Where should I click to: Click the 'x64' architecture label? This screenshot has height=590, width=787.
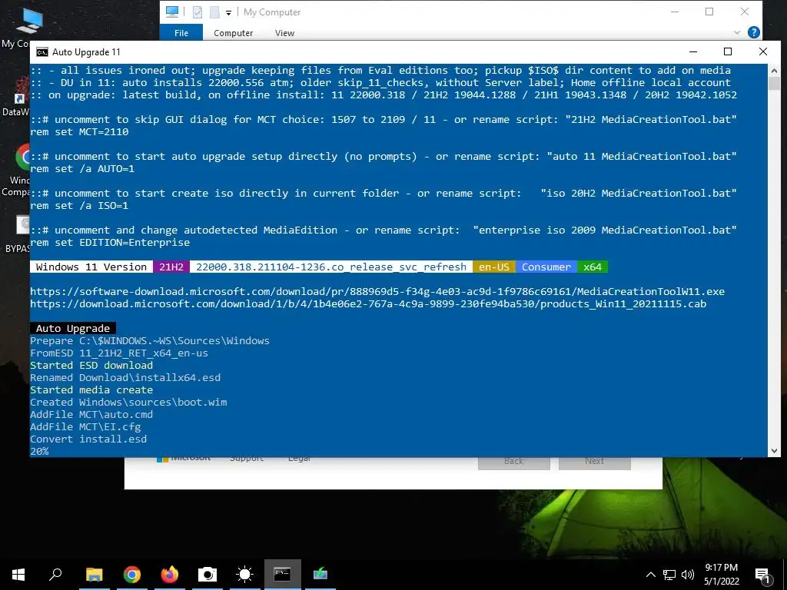[593, 267]
